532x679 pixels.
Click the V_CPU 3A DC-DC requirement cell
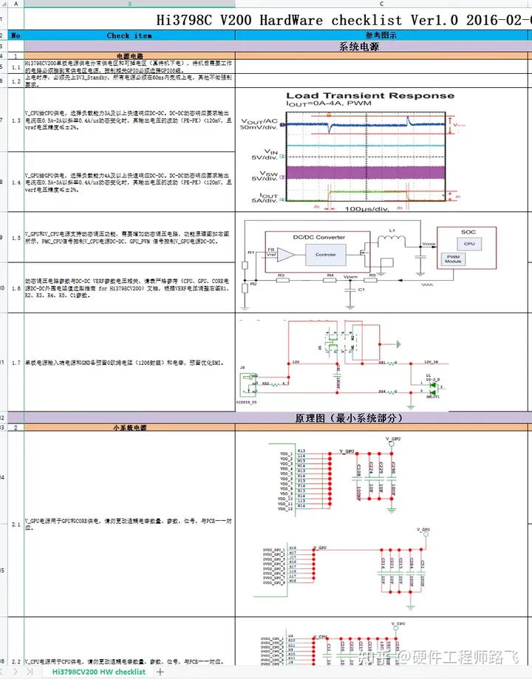(129, 120)
